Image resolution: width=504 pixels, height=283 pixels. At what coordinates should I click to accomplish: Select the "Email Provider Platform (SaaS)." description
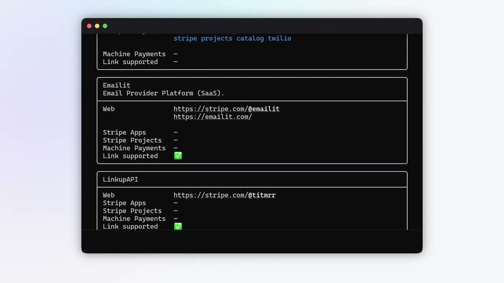pyautogui.click(x=163, y=93)
